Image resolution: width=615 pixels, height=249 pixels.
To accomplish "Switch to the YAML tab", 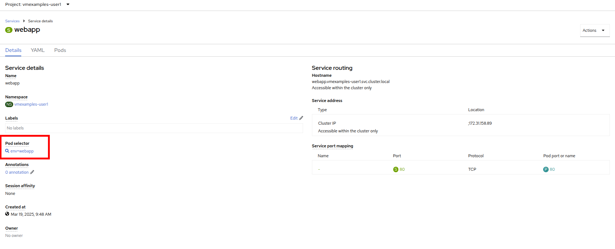I will point(38,50).
